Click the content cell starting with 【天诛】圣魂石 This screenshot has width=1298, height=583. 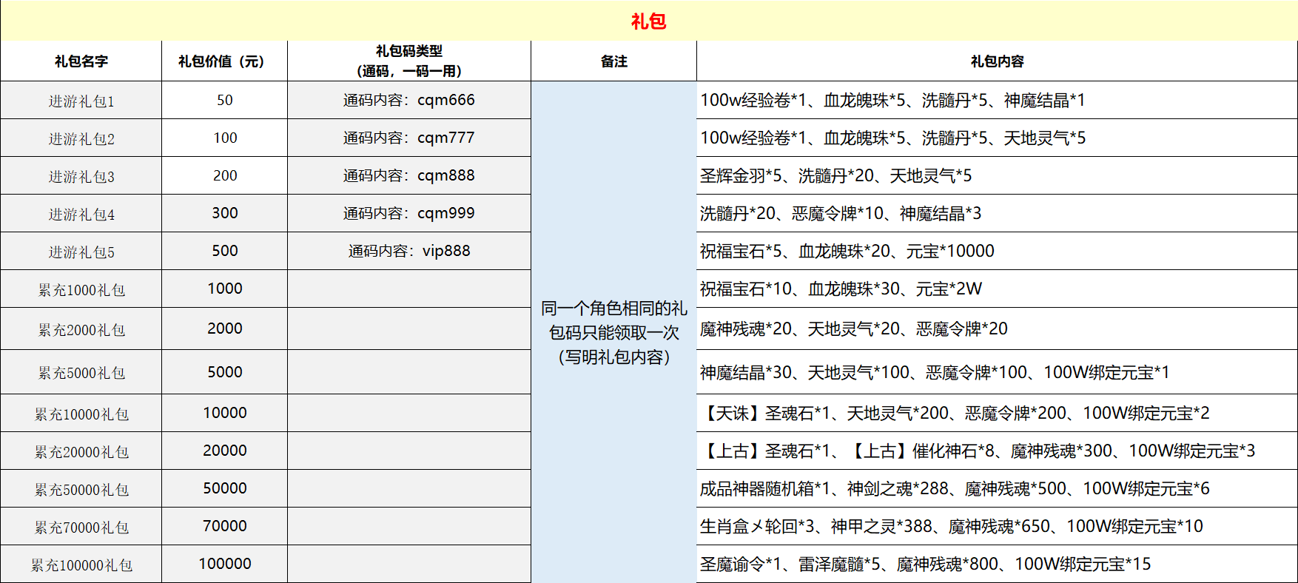[x=996, y=413]
